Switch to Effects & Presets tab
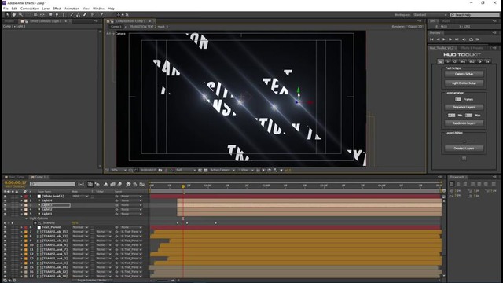 472,48
